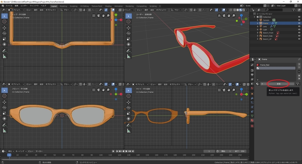Select the Annotate tool in front viewport
Image resolution: width=302 pixels, height=164 pixels.
(5, 125)
